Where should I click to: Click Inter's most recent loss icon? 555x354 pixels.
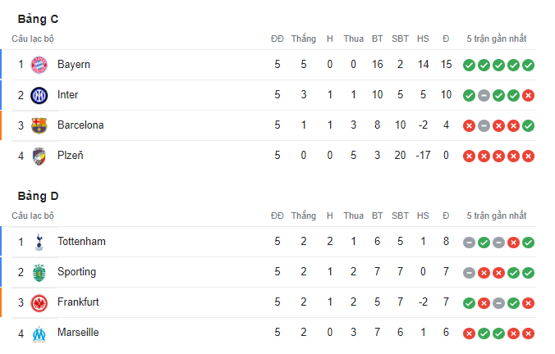click(528, 95)
